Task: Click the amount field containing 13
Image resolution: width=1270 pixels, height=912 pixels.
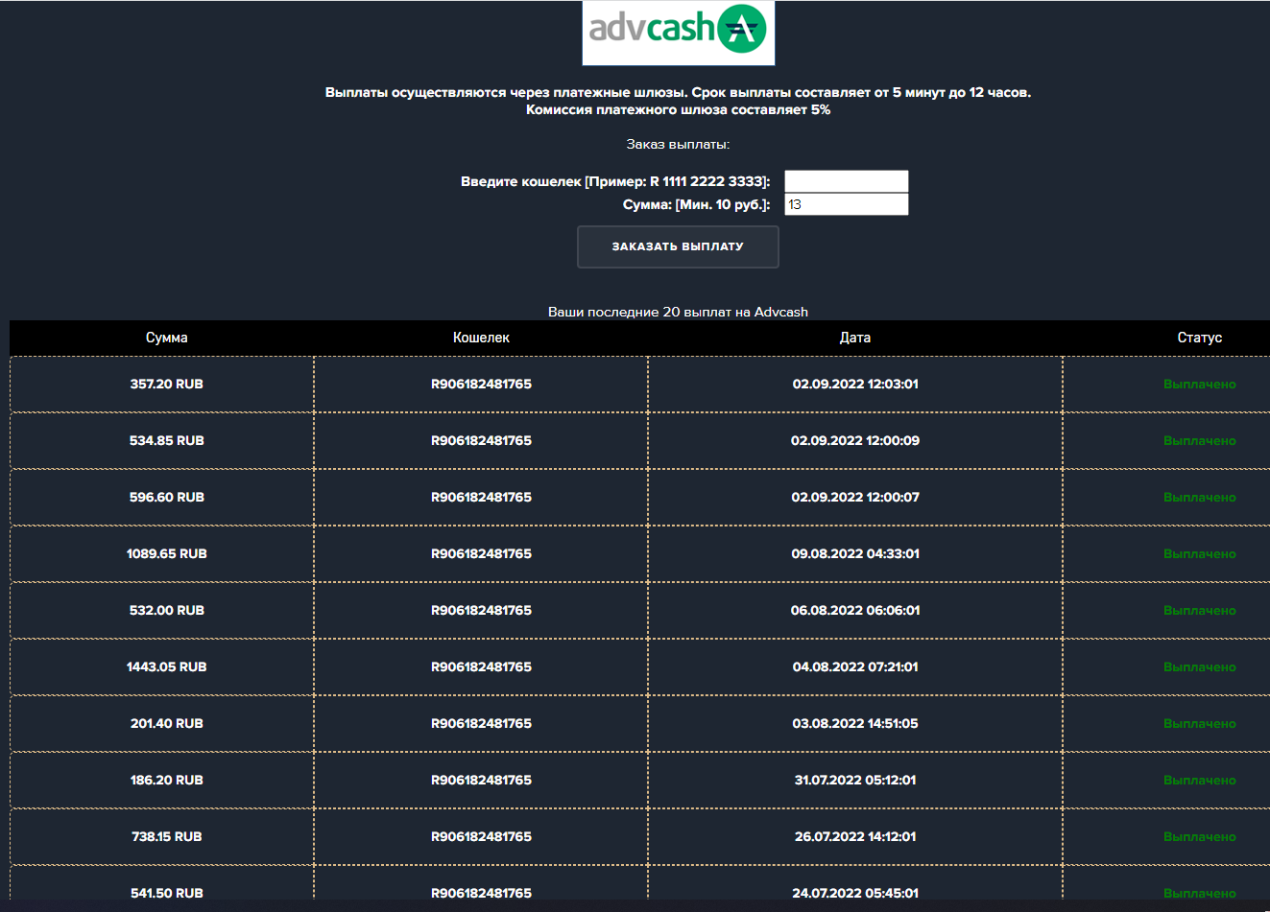Action: pyautogui.click(x=847, y=204)
